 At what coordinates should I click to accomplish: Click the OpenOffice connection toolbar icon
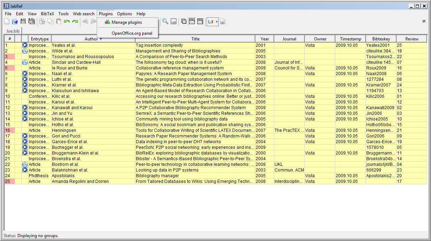coord(223,22)
